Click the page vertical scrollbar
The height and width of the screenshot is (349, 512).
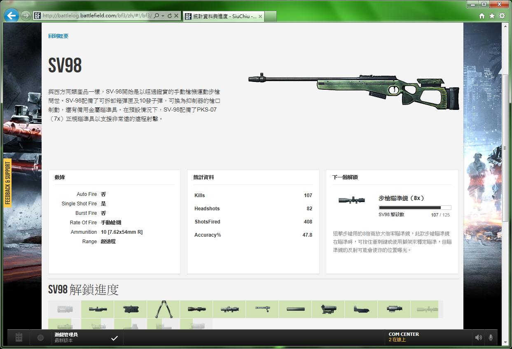pos(505,148)
